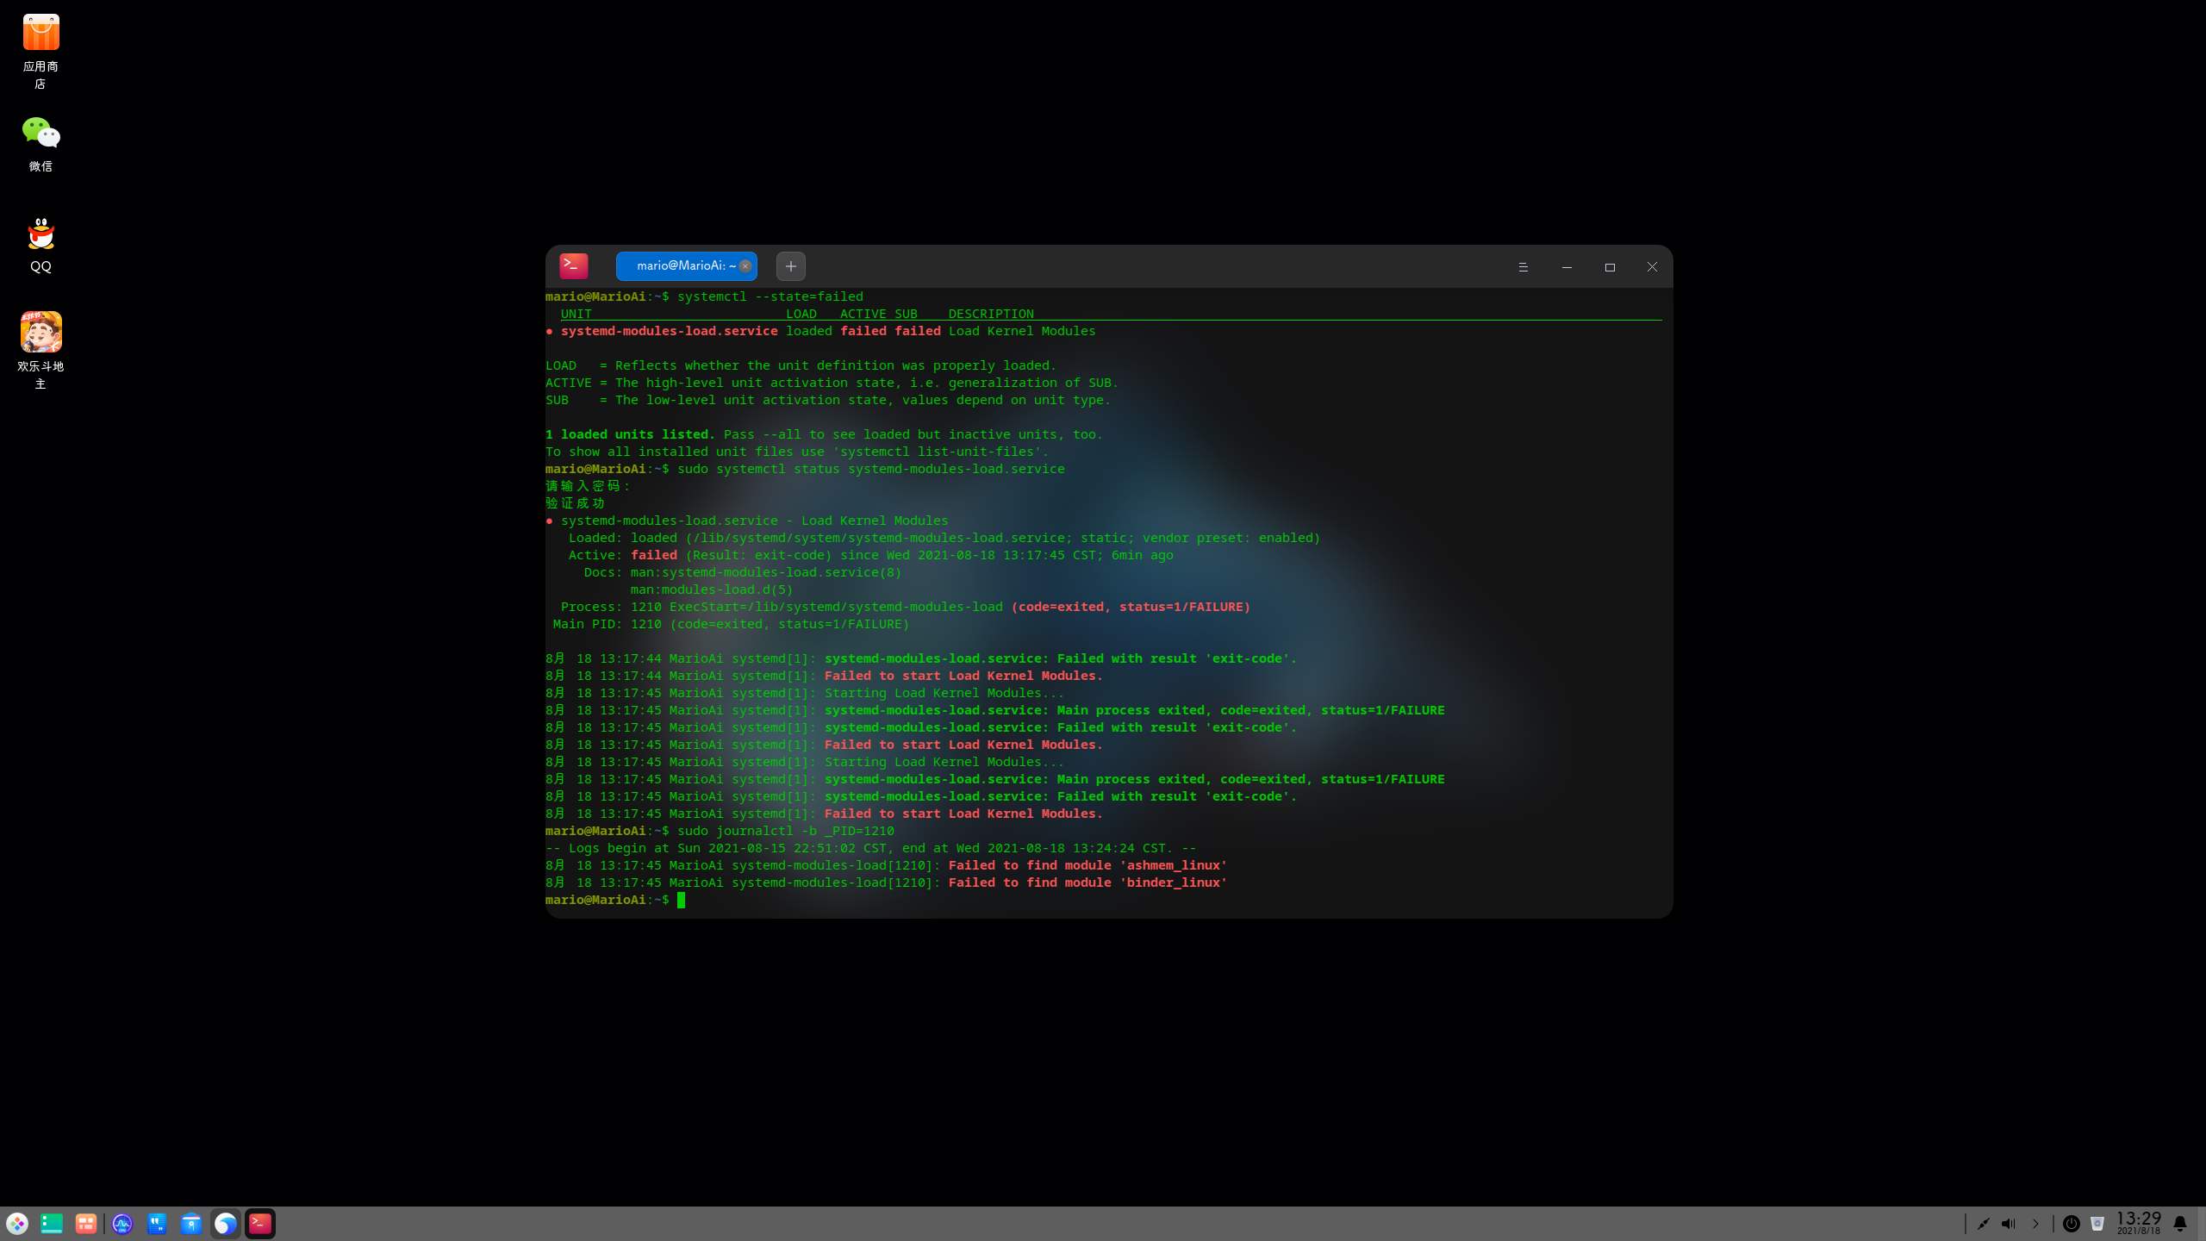Open the blue browser icon in dock

point(226,1224)
